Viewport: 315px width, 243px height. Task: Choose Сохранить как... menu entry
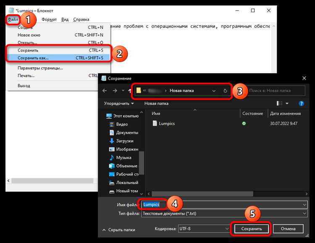(x=58, y=58)
